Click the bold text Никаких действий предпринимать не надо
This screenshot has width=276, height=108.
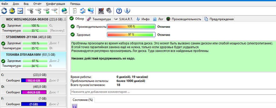[x=103, y=58]
